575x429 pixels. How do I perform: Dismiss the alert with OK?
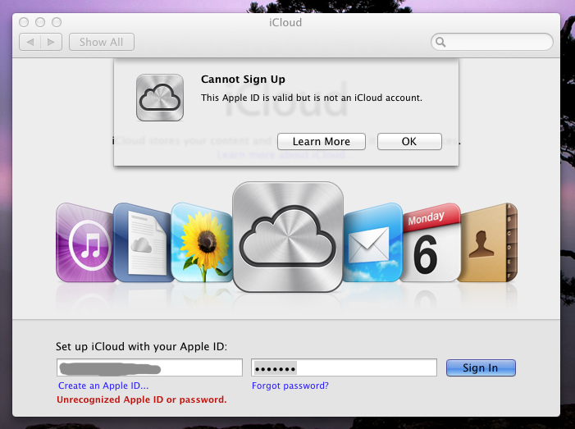click(x=409, y=142)
